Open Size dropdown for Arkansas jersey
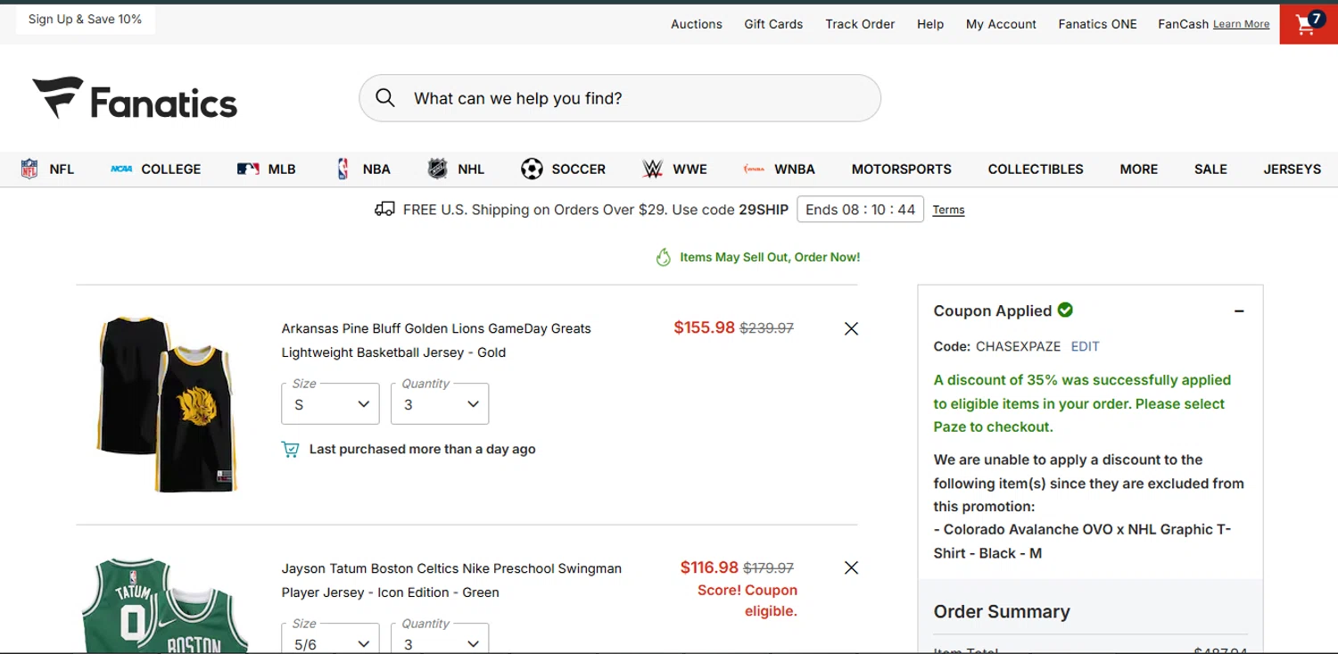Screen dimensions: 1338x654 coord(331,404)
